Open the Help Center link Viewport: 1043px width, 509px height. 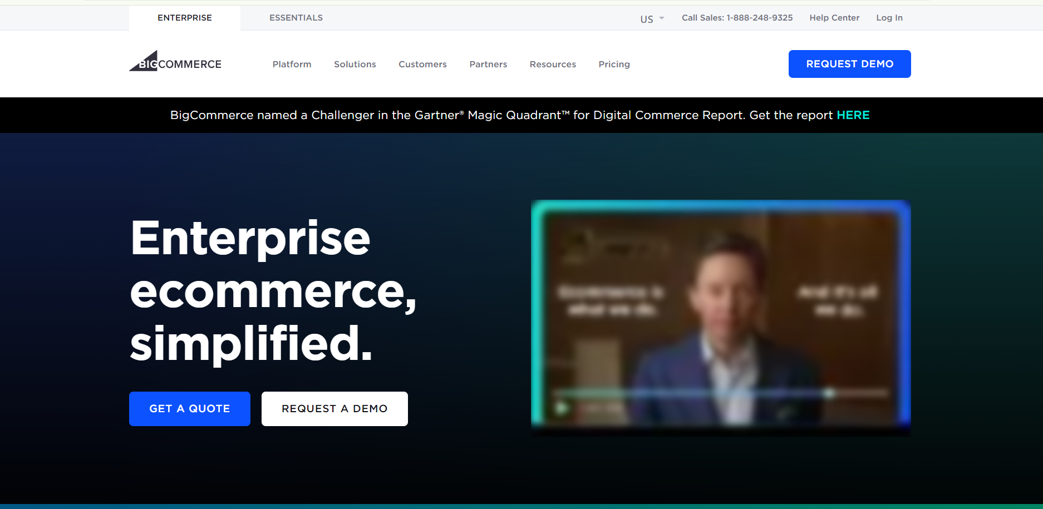point(834,18)
